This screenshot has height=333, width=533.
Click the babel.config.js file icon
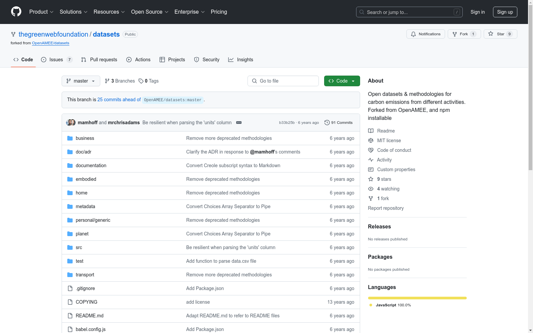tap(70, 329)
